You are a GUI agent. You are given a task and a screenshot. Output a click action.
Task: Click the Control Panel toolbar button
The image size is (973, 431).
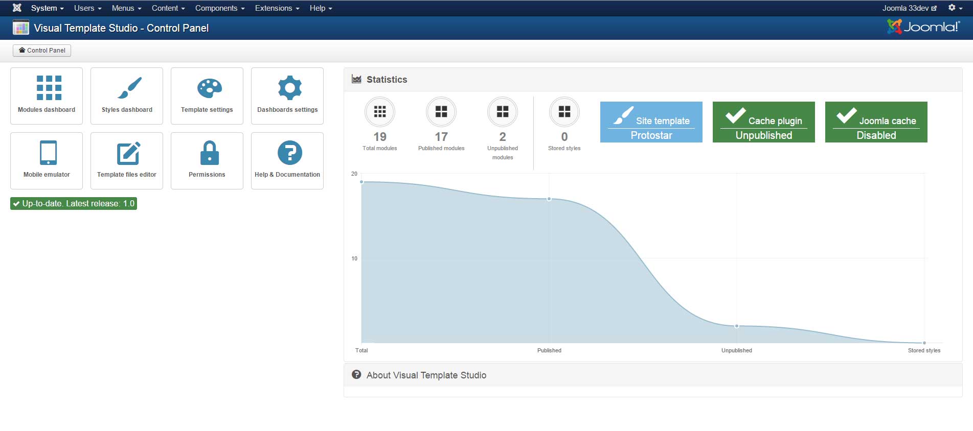click(x=42, y=51)
